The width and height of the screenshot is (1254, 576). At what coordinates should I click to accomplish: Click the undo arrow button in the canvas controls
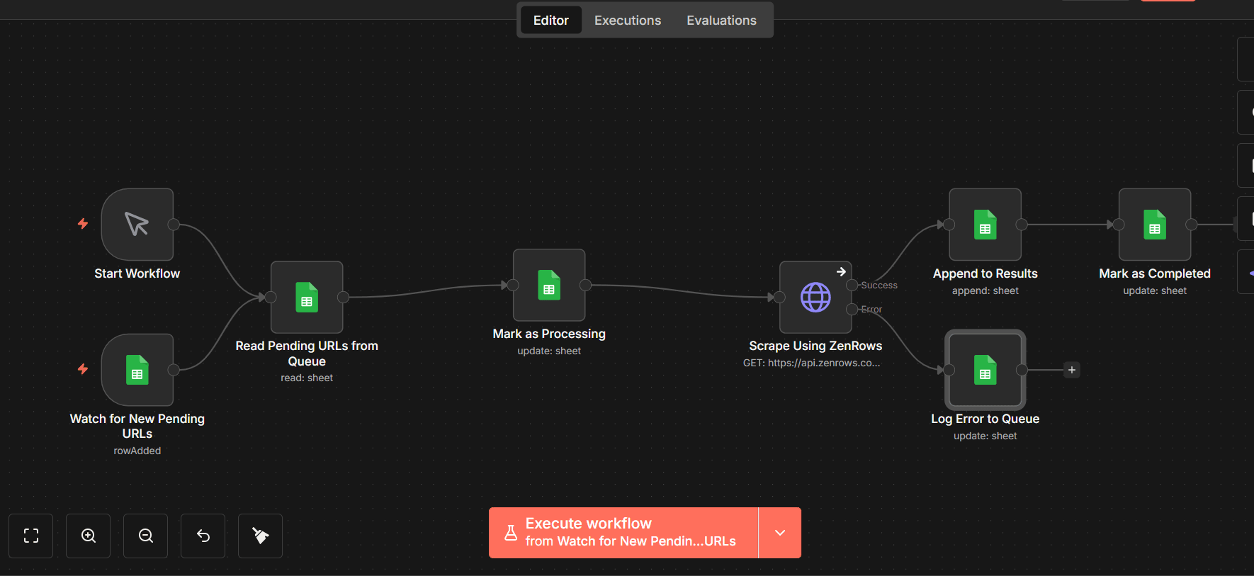(203, 536)
